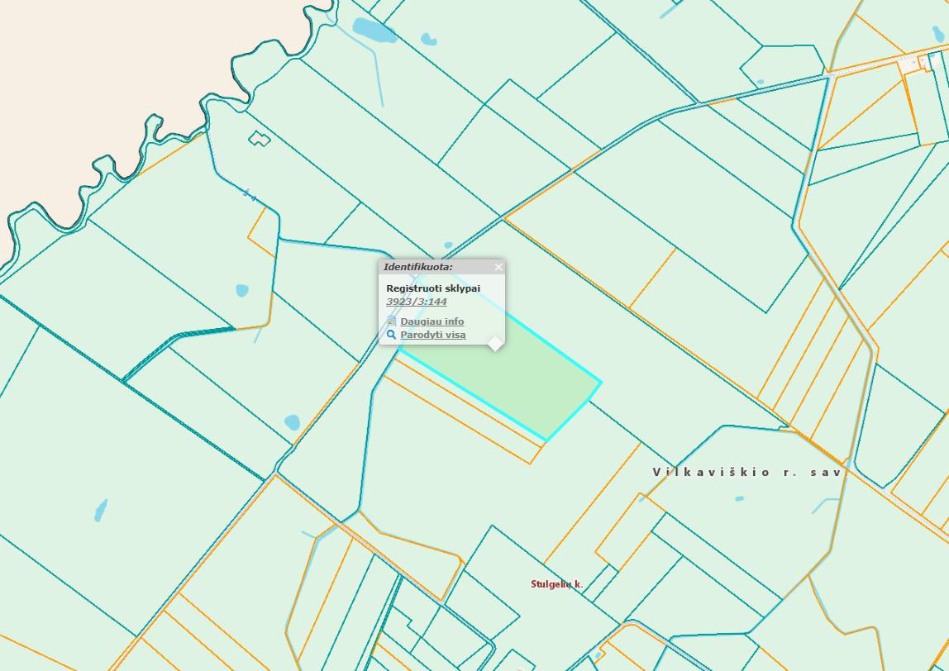Click the Stulgelių k. village label
Screen dimensions: 949x671
557,584
